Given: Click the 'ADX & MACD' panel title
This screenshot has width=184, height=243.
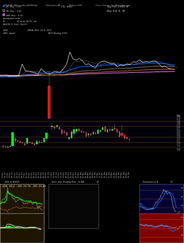Looking at the screenshot, I should coord(12,182).
